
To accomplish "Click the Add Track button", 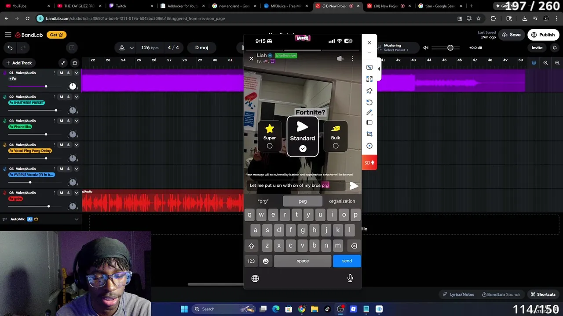I will 18,63.
